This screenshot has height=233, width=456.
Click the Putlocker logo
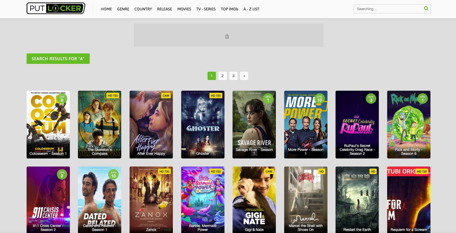pos(56,8)
